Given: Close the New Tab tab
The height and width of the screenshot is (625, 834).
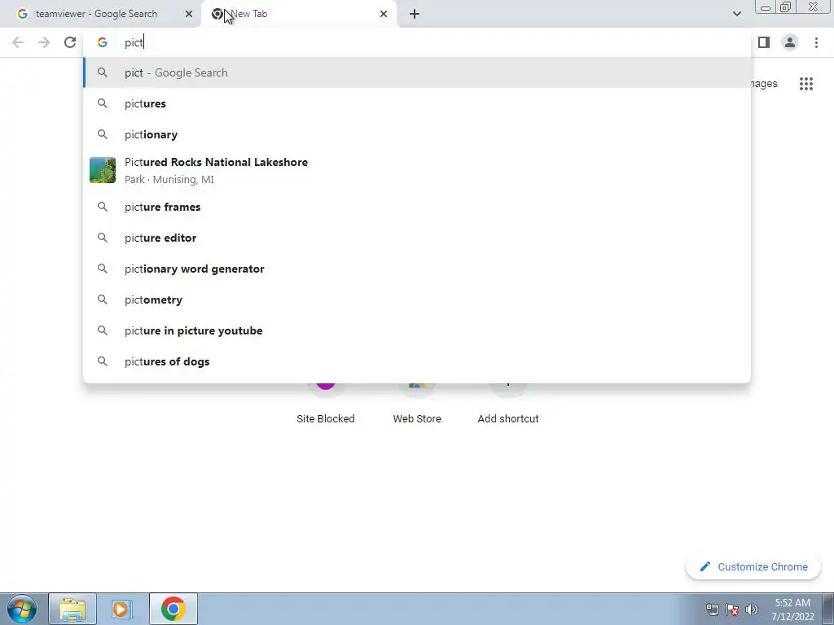Looking at the screenshot, I should [384, 14].
